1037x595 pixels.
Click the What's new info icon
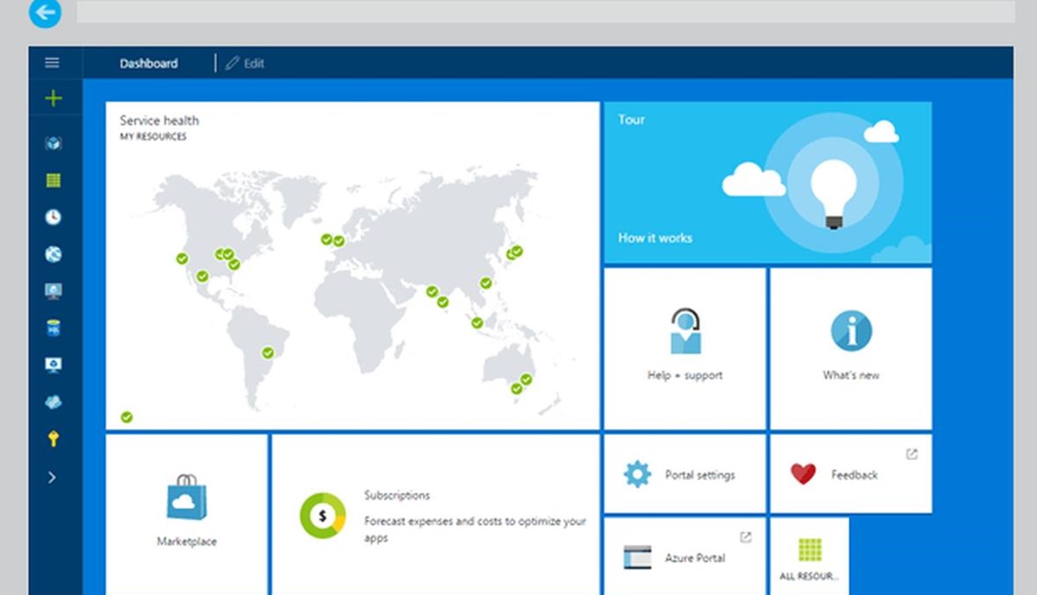[851, 331]
